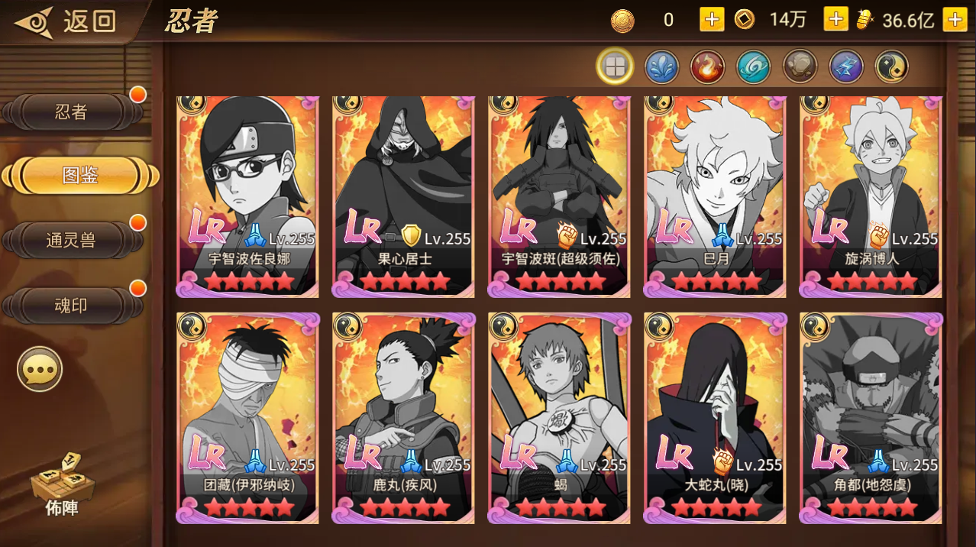Filter ninjas by lightning element icon
976x547 pixels.
point(845,67)
